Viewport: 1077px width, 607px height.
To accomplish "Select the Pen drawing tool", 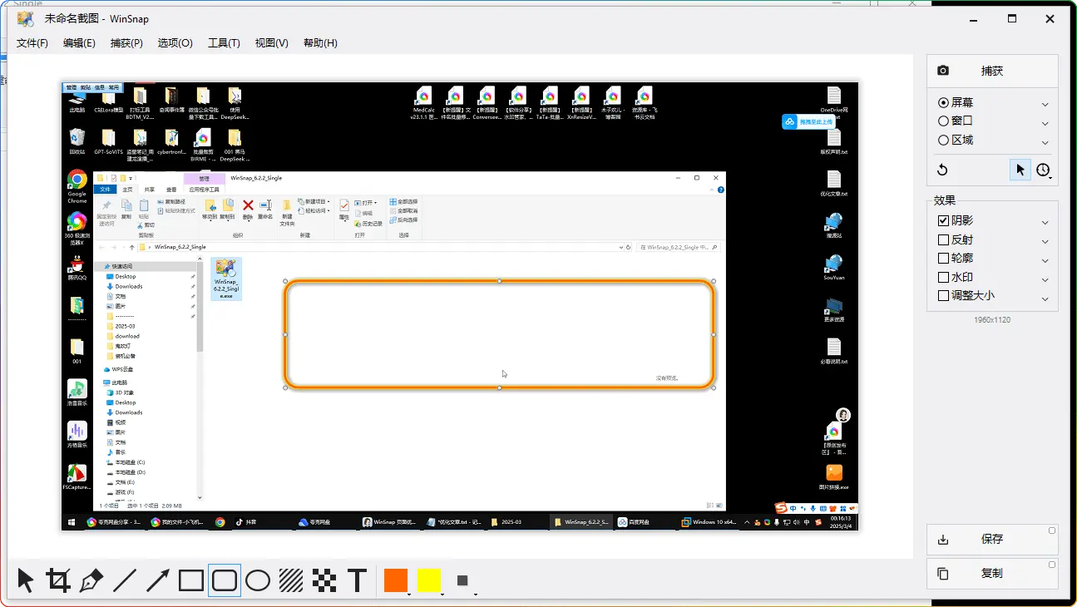I will (x=91, y=580).
